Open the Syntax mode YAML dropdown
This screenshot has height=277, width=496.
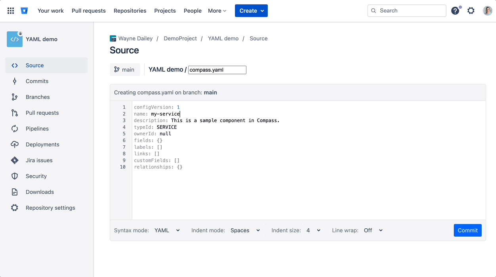[x=167, y=230]
